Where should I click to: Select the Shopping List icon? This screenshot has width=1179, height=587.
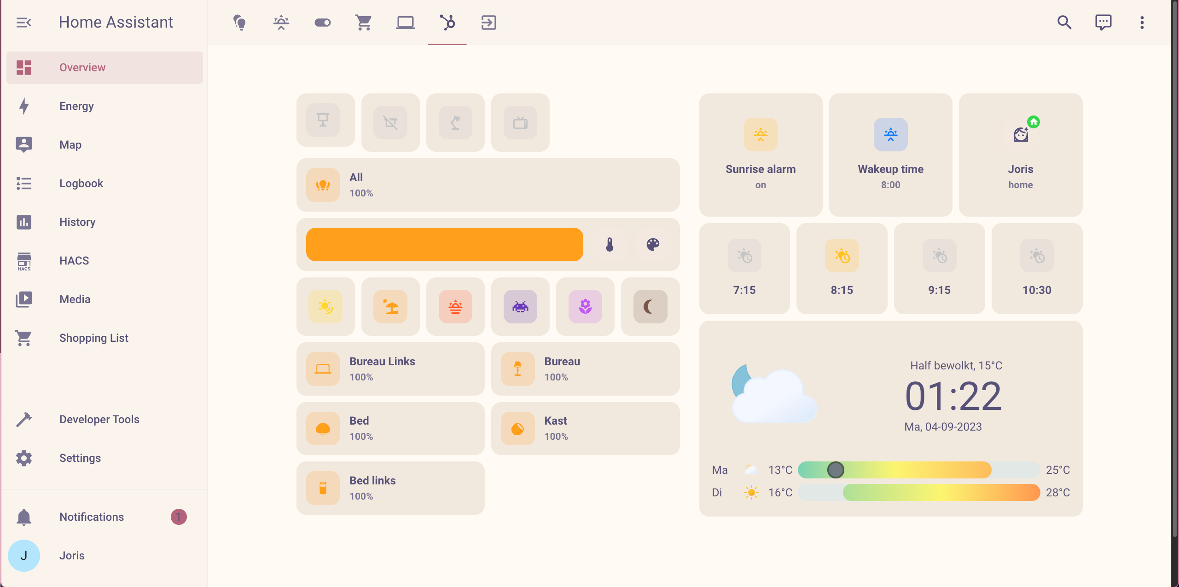click(25, 338)
